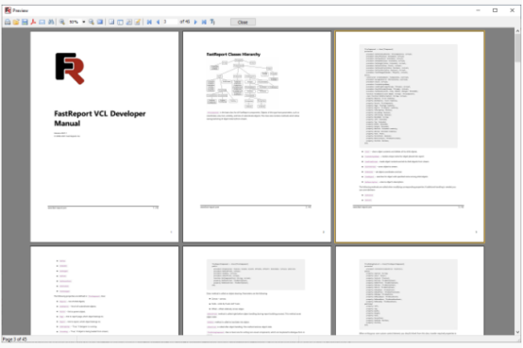Click the zoom in magnifier icon
The height and width of the screenshot is (348, 523).
pos(62,22)
